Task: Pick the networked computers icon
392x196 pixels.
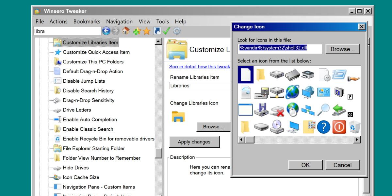Action: [x=308, y=110]
